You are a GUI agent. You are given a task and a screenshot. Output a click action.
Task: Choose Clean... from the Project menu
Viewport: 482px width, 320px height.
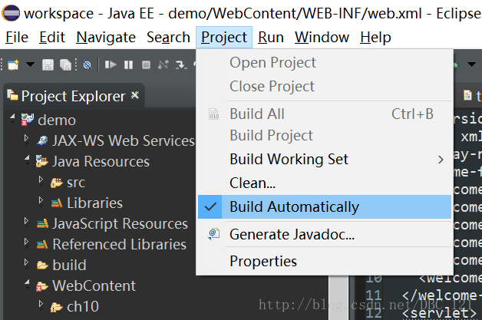coord(253,183)
